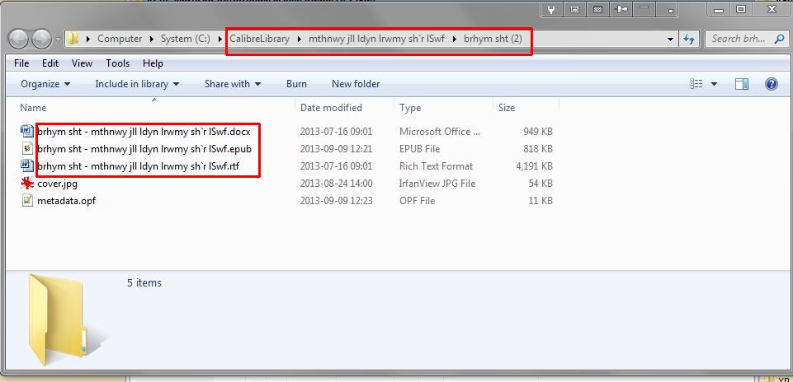Click the Burn toolbar button
This screenshot has width=793, height=382.
click(x=296, y=84)
